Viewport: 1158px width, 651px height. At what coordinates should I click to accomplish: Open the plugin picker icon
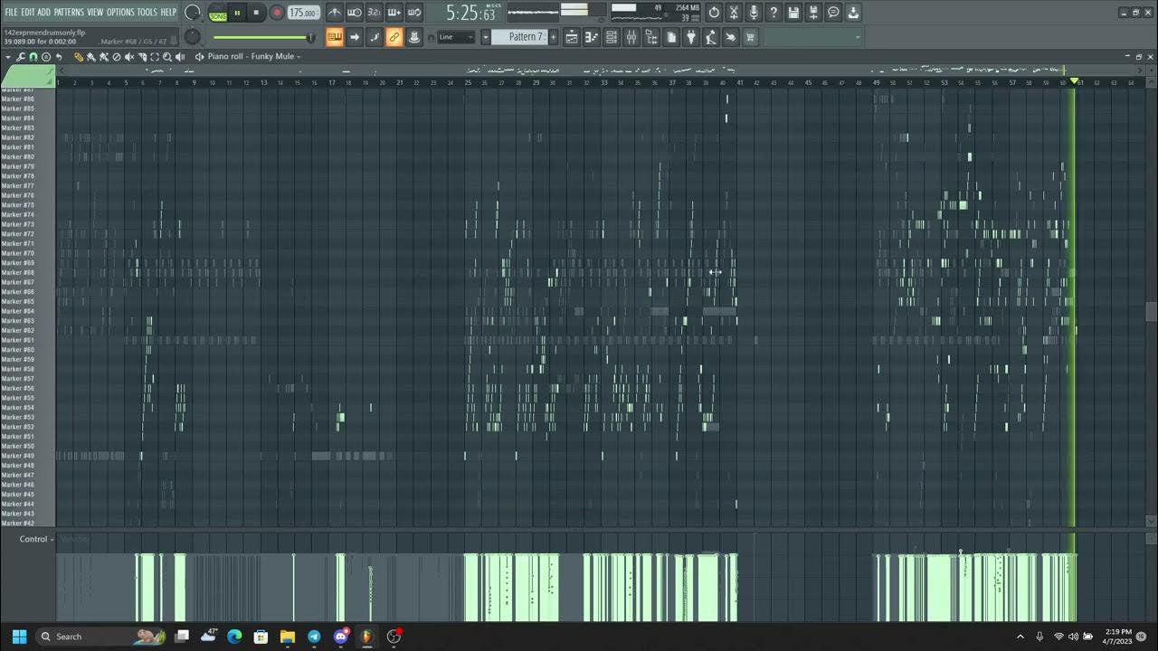point(691,37)
